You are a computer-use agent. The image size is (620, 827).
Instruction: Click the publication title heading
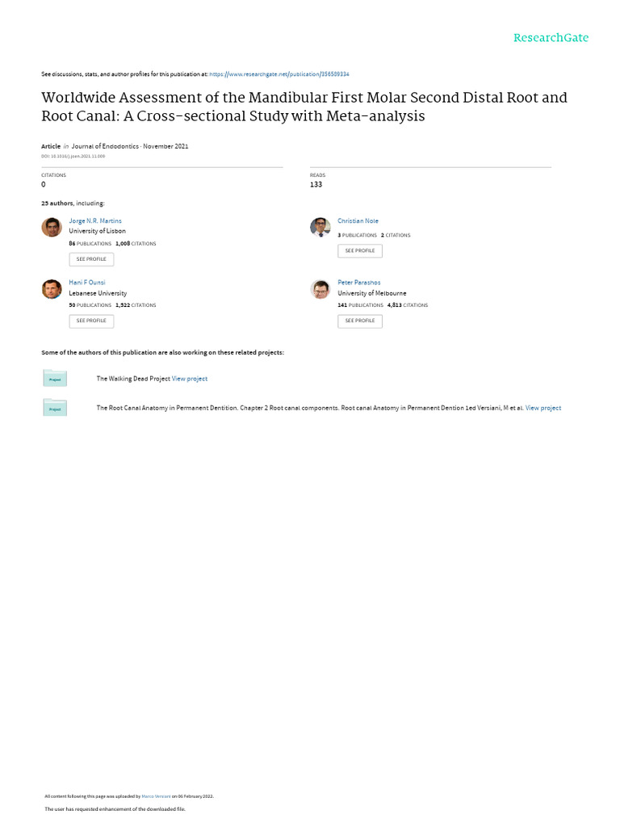[304, 107]
